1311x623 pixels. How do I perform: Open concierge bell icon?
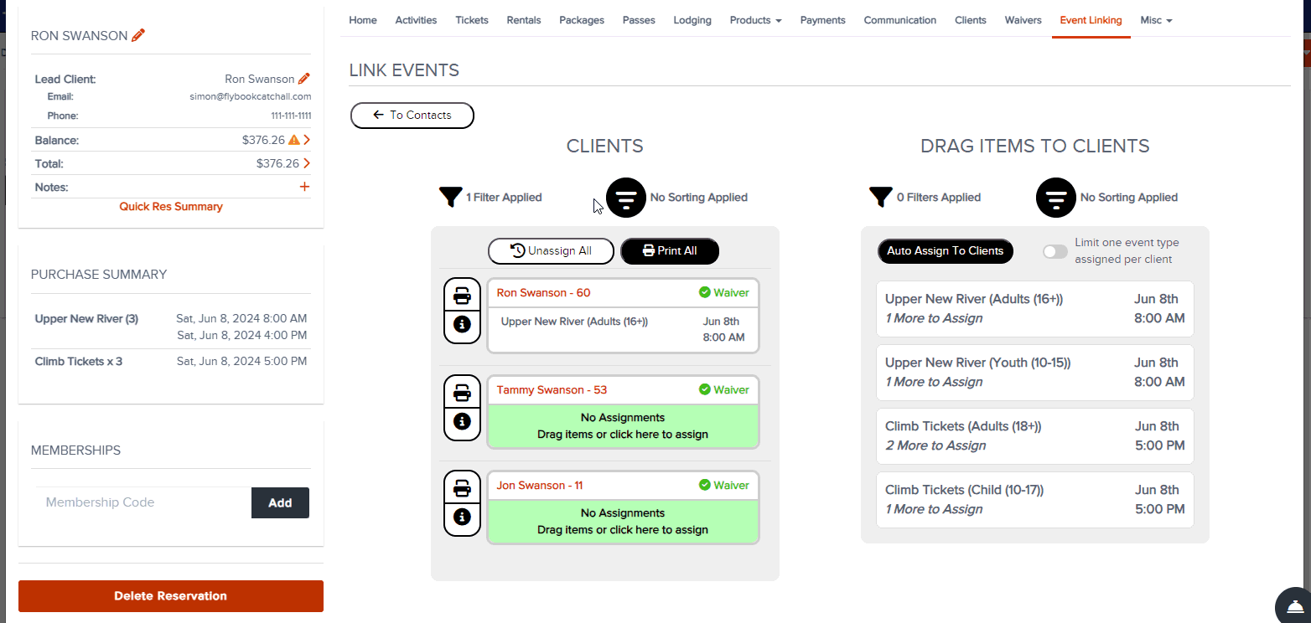1294,605
